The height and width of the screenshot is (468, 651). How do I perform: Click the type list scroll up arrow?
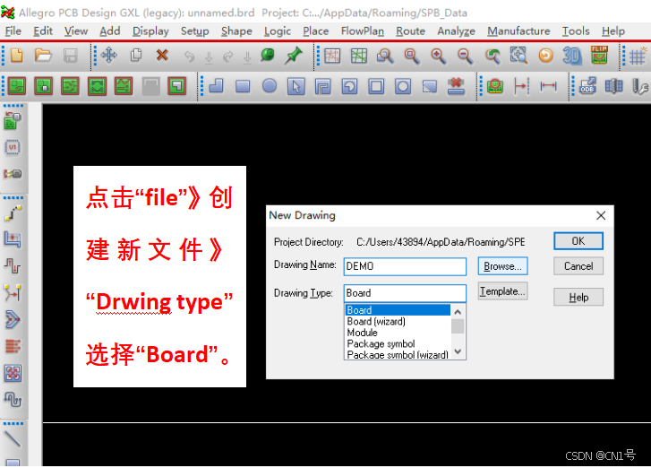coord(458,312)
